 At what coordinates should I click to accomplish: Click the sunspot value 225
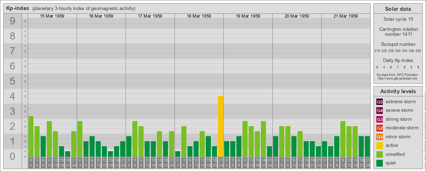coord(384,51)
